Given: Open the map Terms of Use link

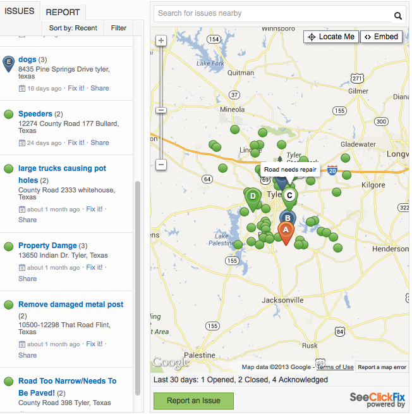Looking at the screenshot, I should point(335,367).
